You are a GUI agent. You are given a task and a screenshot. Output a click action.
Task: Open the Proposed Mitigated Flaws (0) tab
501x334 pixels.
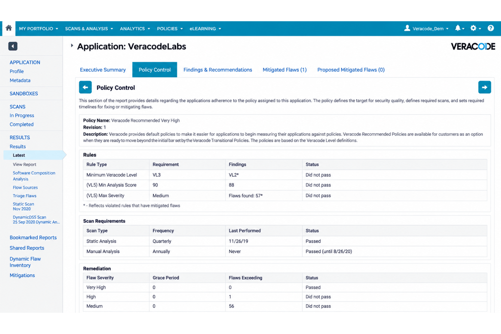tap(351, 70)
